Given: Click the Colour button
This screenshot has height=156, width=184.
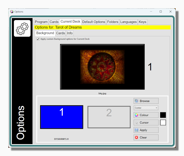Looking at the screenshot, I should 146,115.
